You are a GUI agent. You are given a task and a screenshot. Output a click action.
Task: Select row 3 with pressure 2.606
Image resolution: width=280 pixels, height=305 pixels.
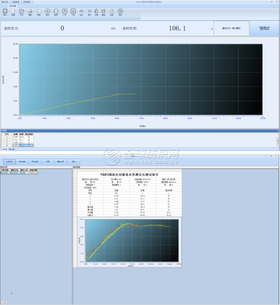pyautogui.click(x=17, y=142)
